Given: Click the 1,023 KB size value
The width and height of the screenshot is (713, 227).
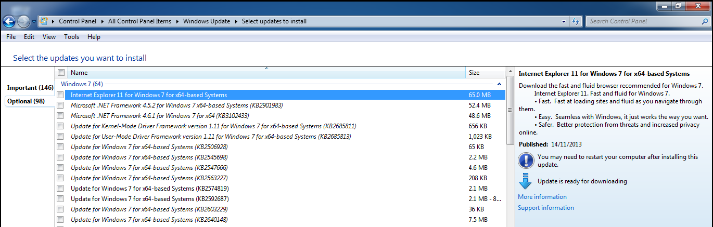Looking at the screenshot, I should pos(479,137).
